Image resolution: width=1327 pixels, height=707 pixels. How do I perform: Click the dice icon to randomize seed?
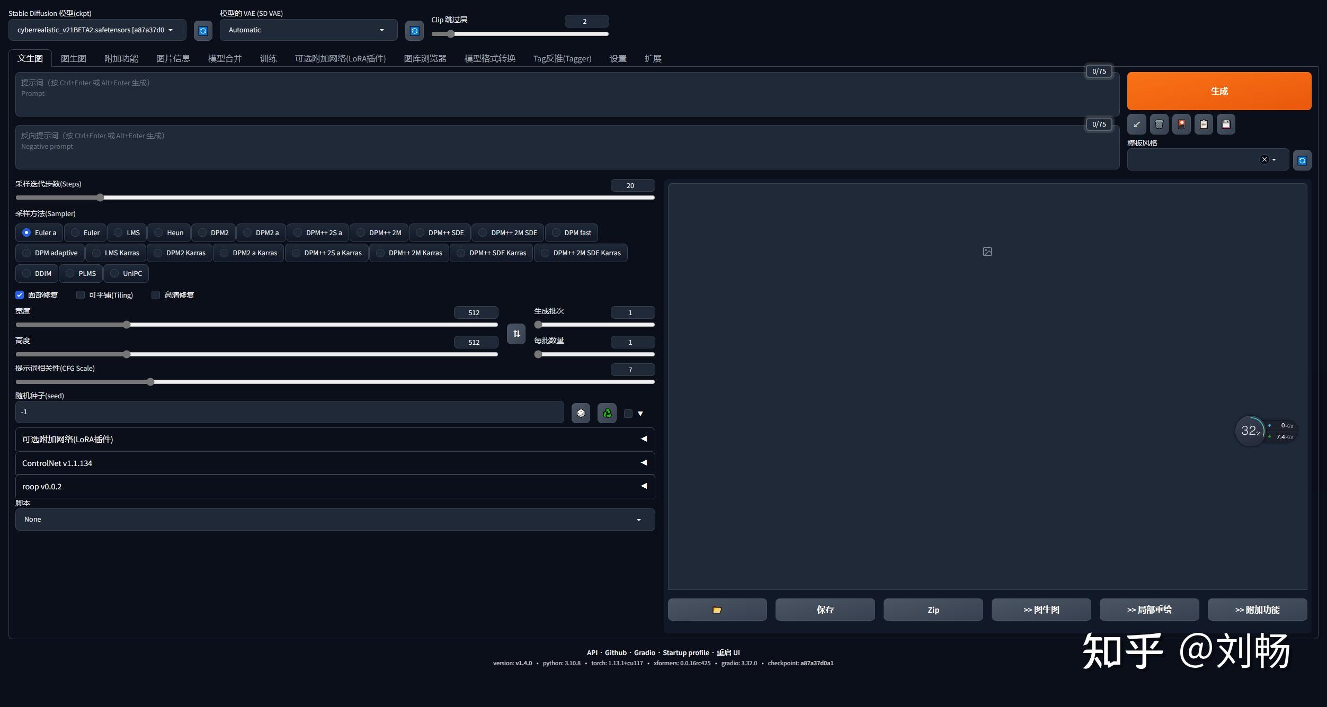pos(581,413)
